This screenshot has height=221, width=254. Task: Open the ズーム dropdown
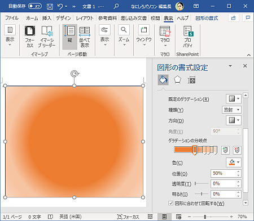(124, 35)
